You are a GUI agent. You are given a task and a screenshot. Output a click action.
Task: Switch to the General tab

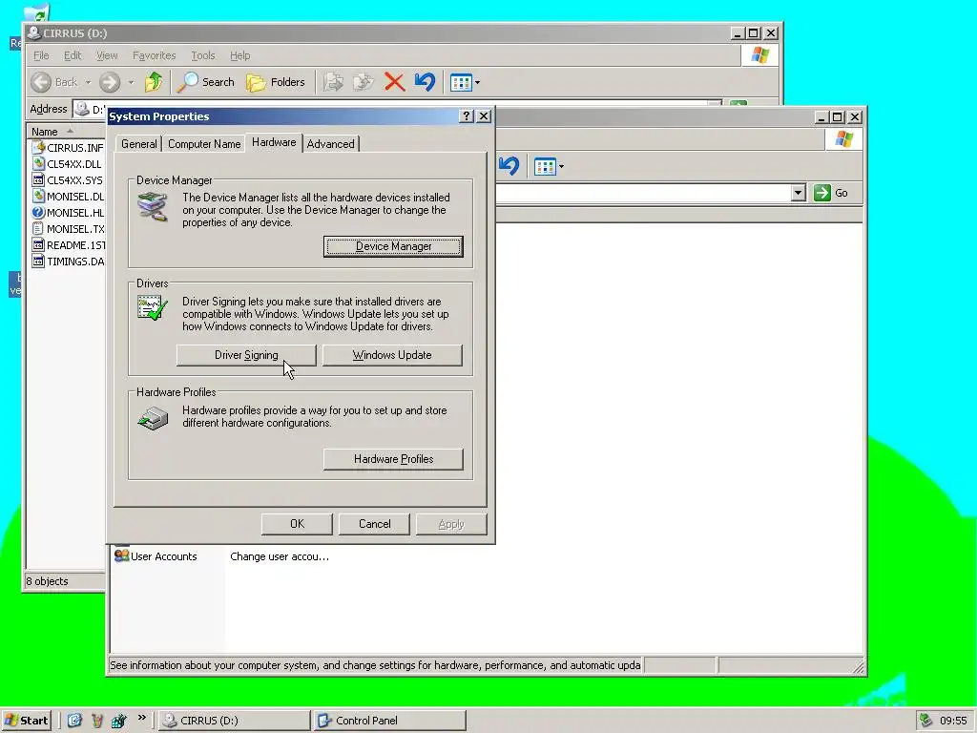coord(138,144)
